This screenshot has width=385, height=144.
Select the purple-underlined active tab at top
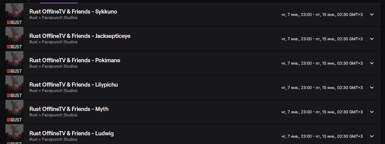[x=59, y=2]
